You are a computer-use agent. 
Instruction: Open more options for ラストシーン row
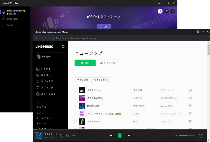tap(198, 90)
